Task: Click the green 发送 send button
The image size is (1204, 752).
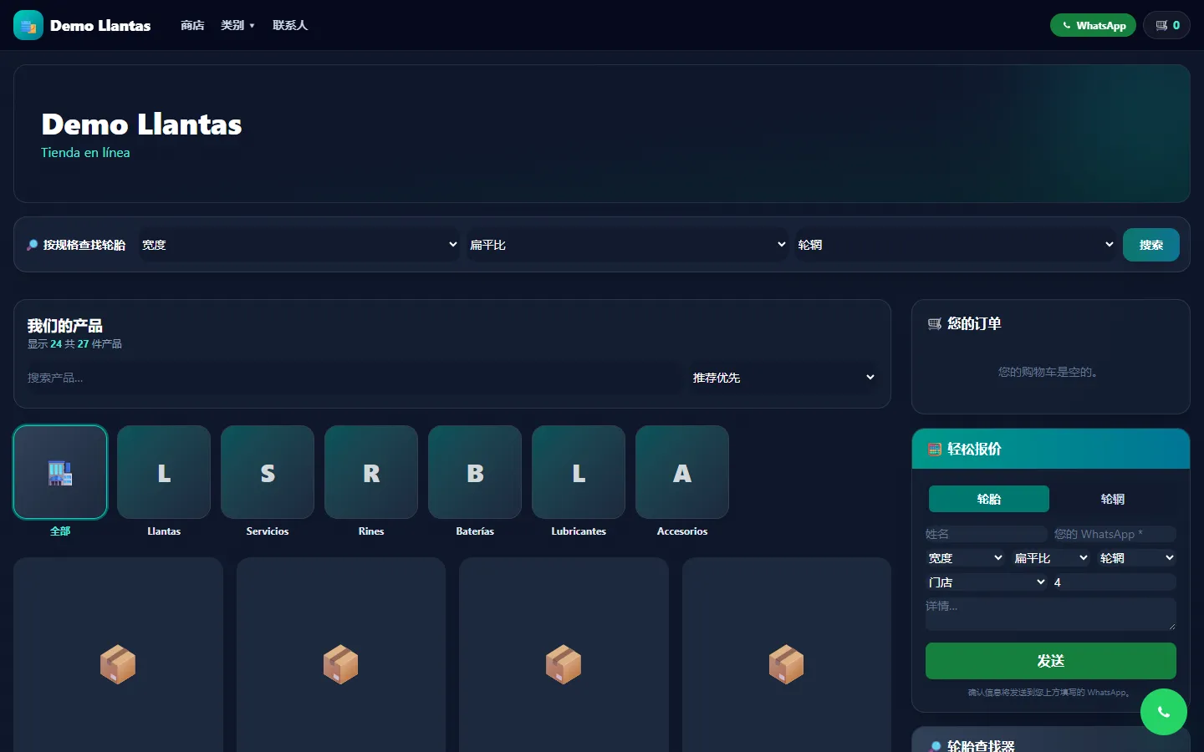Action: point(1051,661)
